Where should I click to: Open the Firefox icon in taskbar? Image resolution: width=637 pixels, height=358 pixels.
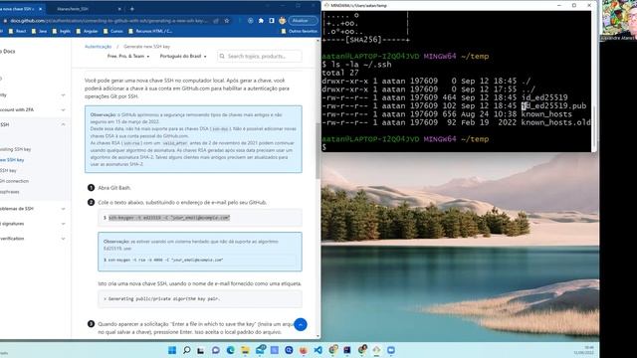[x=304, y=350]
